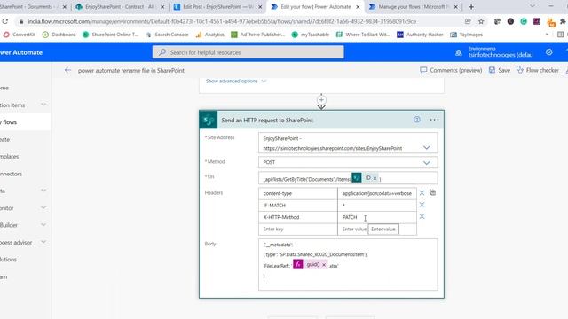The height and width of the screenshot is (319, 568).
Task: Expand the Monitor sidebar section
Action: (43, 207)
